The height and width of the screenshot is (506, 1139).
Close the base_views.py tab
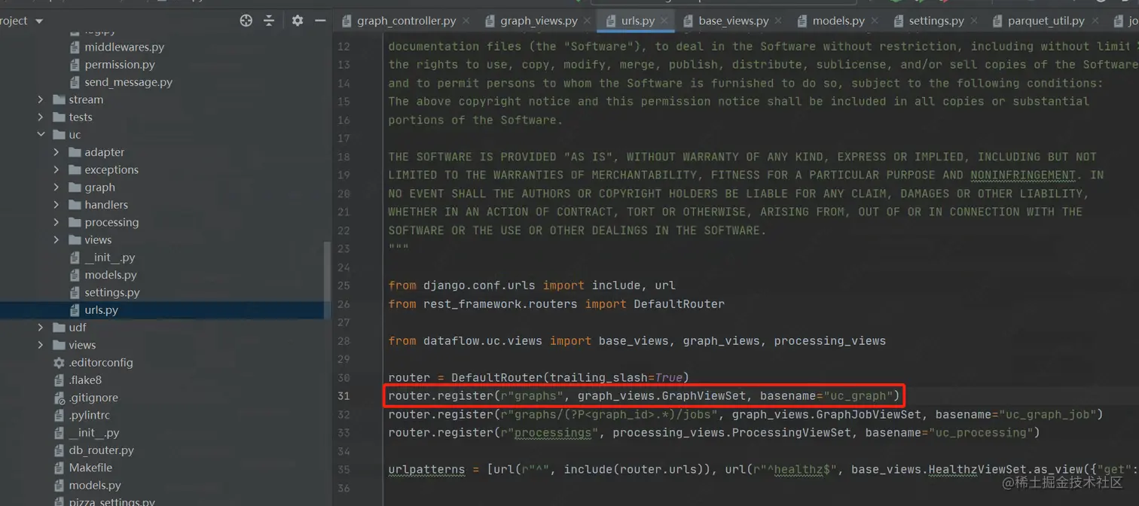778,21
